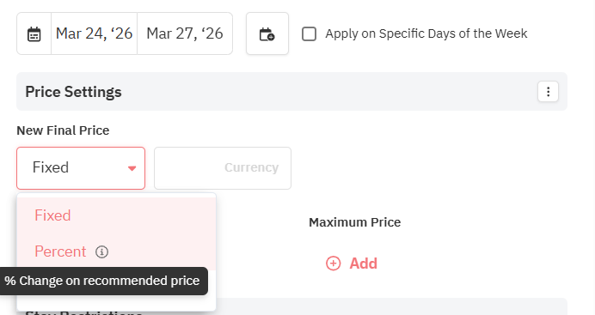Open the New Final Price type dropdown
The width and height of the screenshot is (595, 315).
tap(81, 168)
